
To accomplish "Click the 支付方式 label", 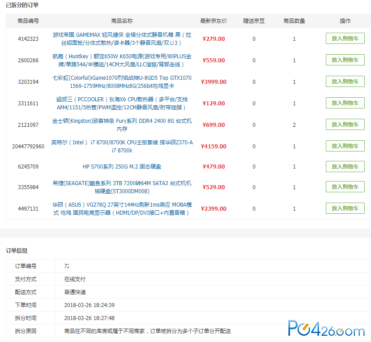I will click(26, 279).
